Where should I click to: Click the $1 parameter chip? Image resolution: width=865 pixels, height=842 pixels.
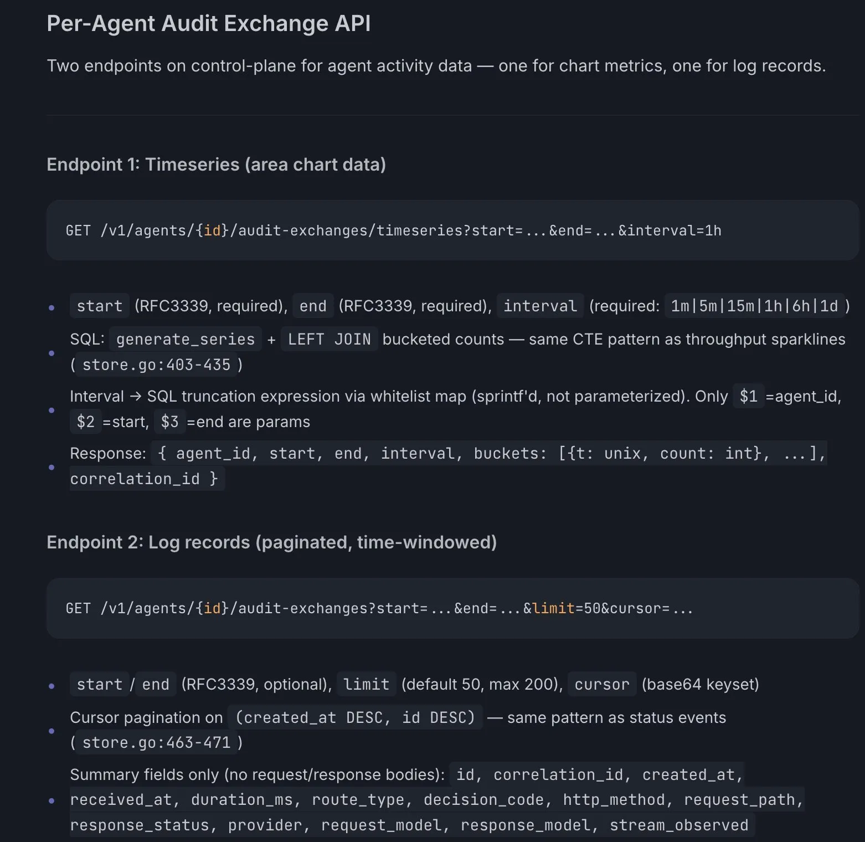[748, 396]
